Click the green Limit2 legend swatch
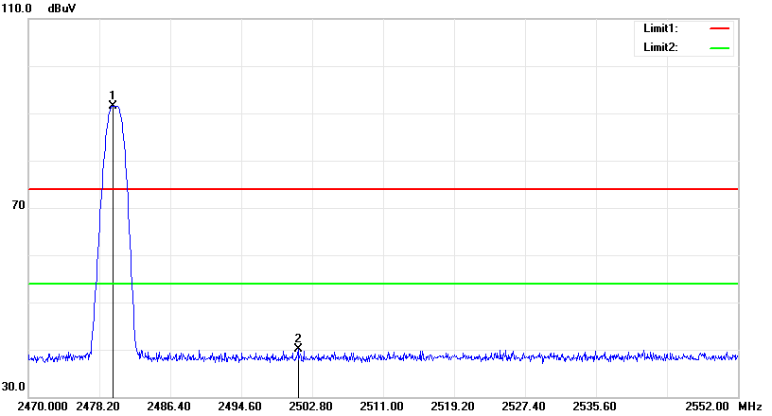This screenshot has height=416, width=772. point(719,48)
